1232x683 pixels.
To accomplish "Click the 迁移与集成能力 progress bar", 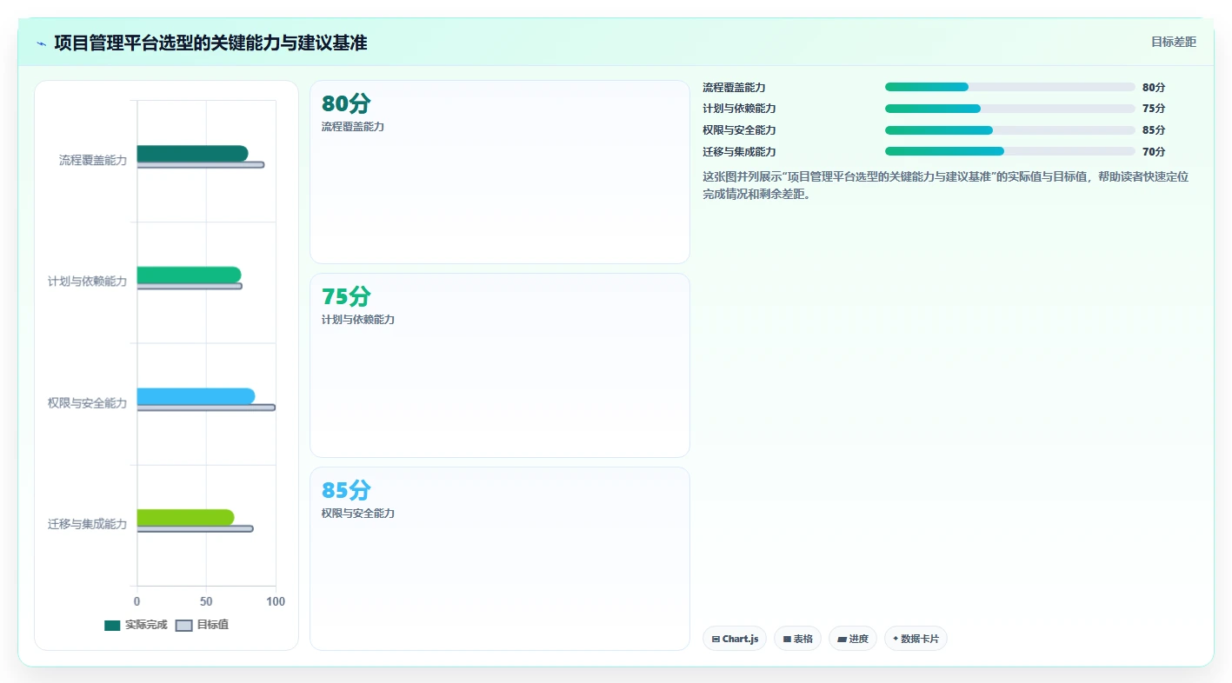I will 1010,151.
